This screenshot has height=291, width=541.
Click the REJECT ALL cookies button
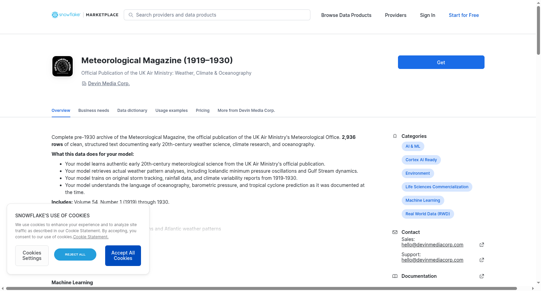(x=75, y=254)
